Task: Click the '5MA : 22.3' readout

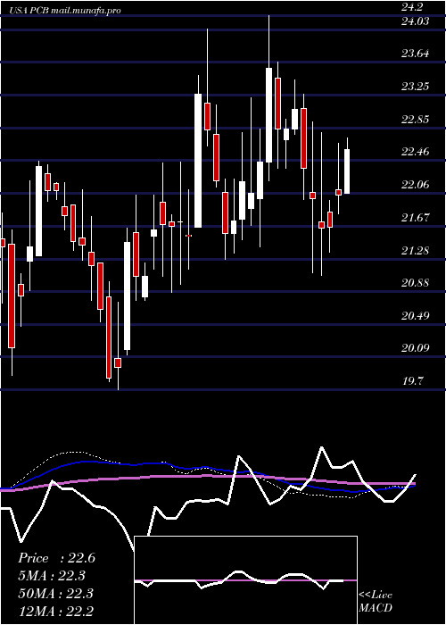Action: click(52, 576)
